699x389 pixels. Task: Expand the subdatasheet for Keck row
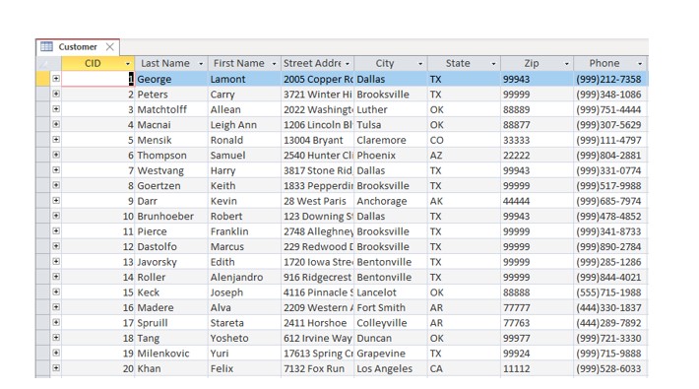coord(56,292)
